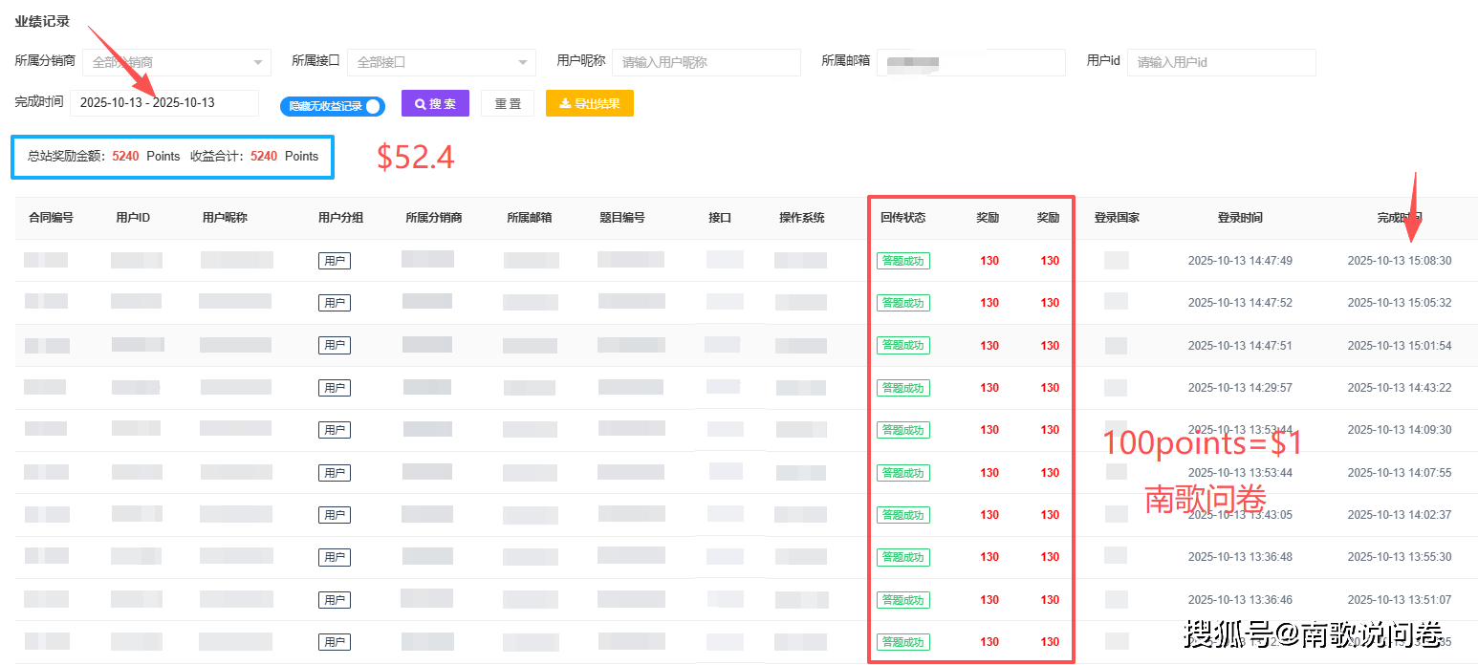This screenshot has height=665, width=1478.
Task: Click the 用户id input field
Action: (x=1221, y=62)
